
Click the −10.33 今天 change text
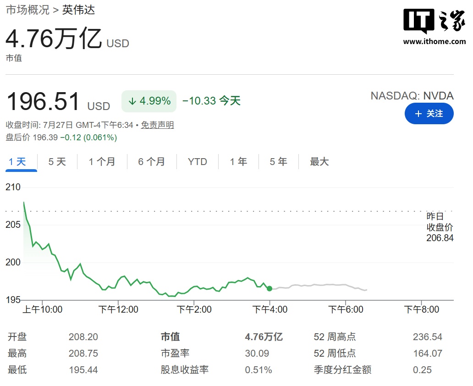[x=211, y=101]
